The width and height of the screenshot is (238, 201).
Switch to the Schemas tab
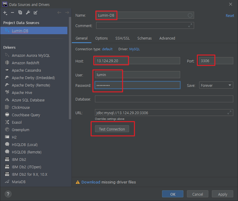coord(145,38)
